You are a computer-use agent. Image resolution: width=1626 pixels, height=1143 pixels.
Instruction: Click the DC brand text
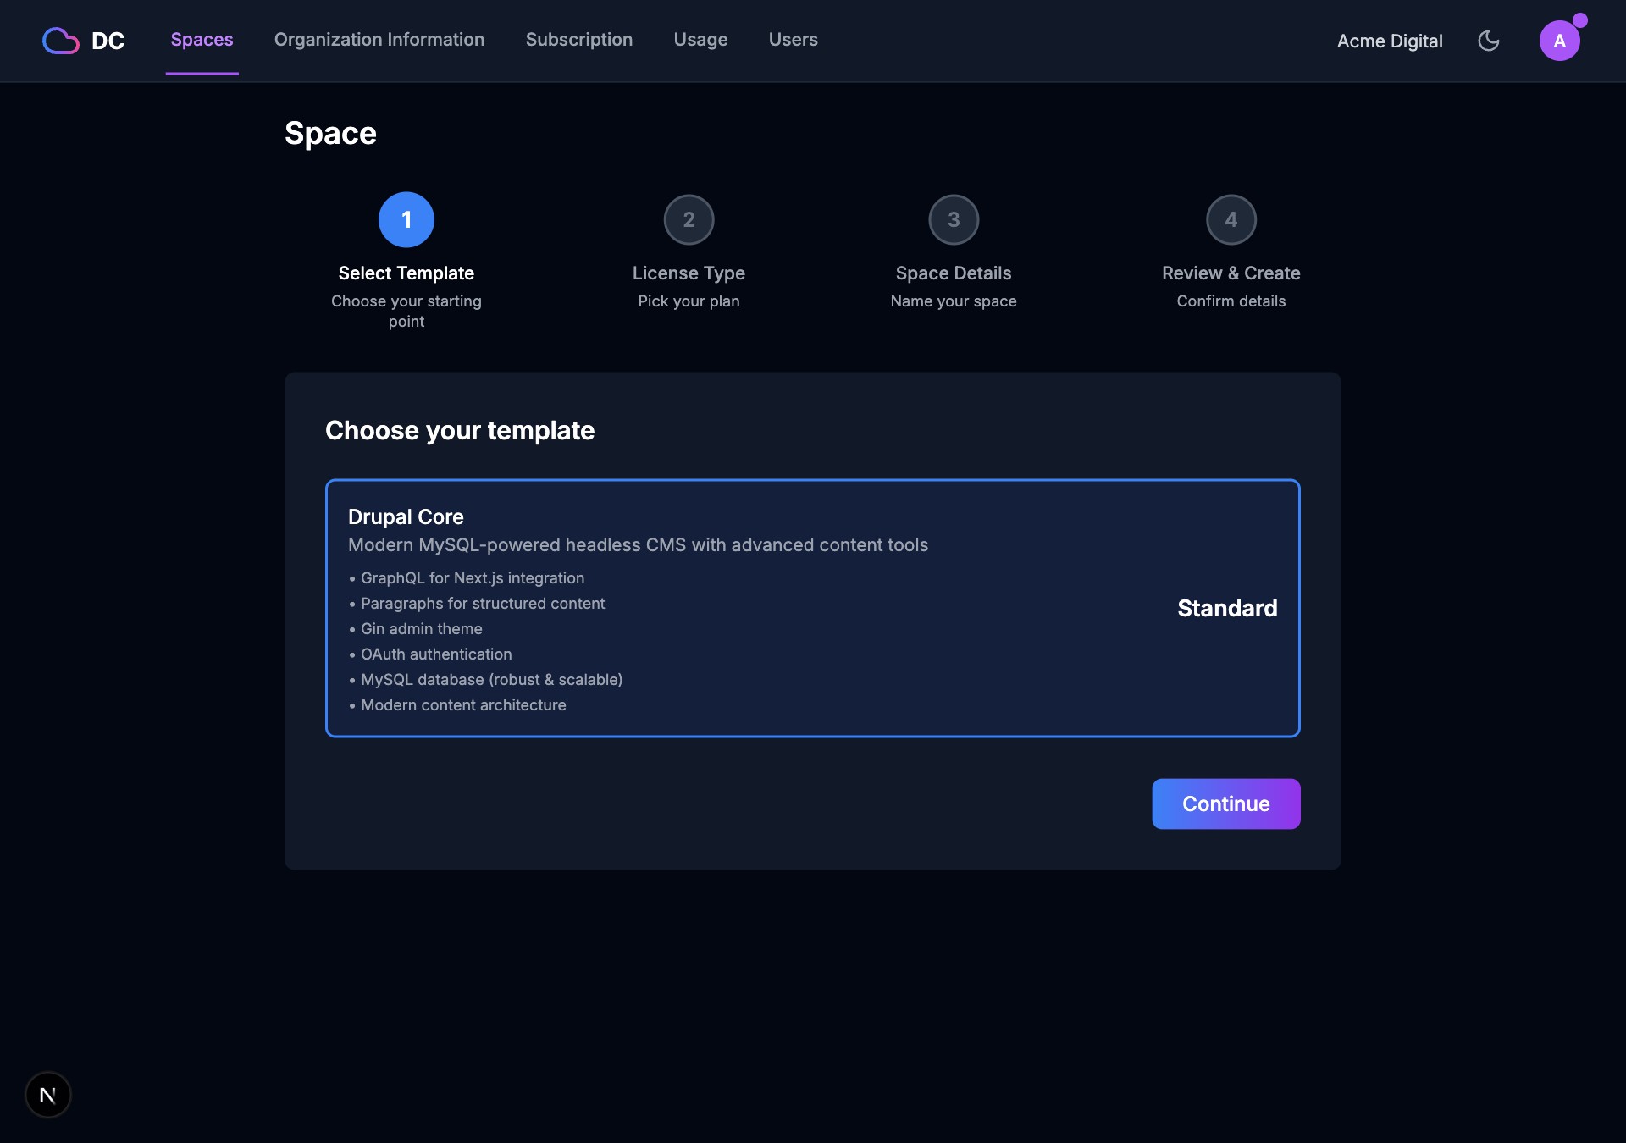(x=108, y=41)
